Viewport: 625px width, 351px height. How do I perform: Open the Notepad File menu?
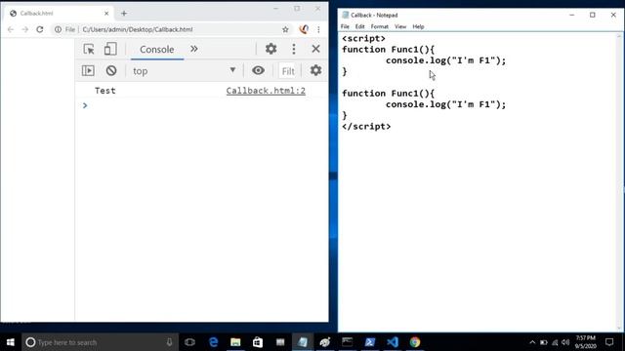pos(345,26)
